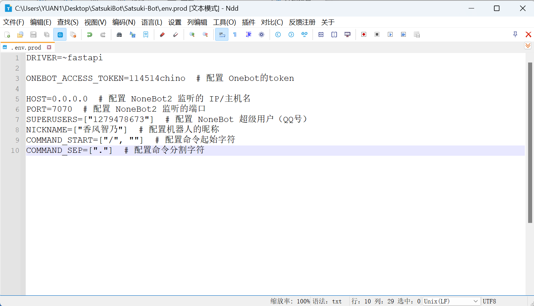
Task: Click the back navigation circle arrow
Action: [x=278, y=35]
